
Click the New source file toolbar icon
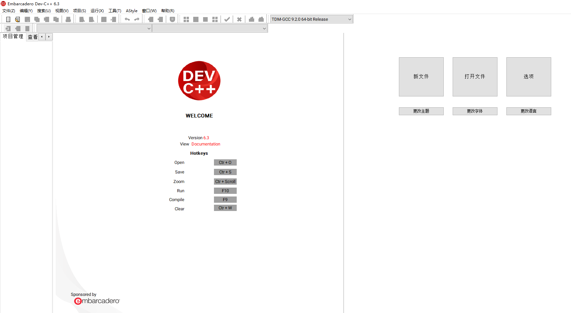[x=8, y=19]
